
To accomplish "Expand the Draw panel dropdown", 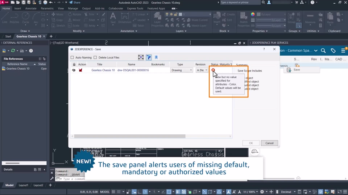I will [25, 31].
